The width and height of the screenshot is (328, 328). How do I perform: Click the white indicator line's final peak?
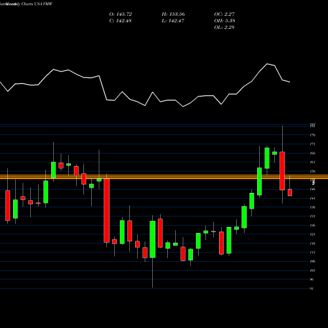click(267, 64)
